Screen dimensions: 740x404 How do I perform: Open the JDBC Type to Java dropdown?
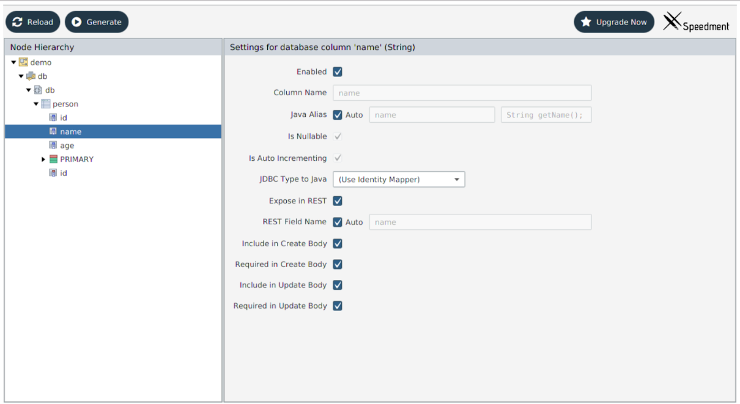[x=399, y=179]
